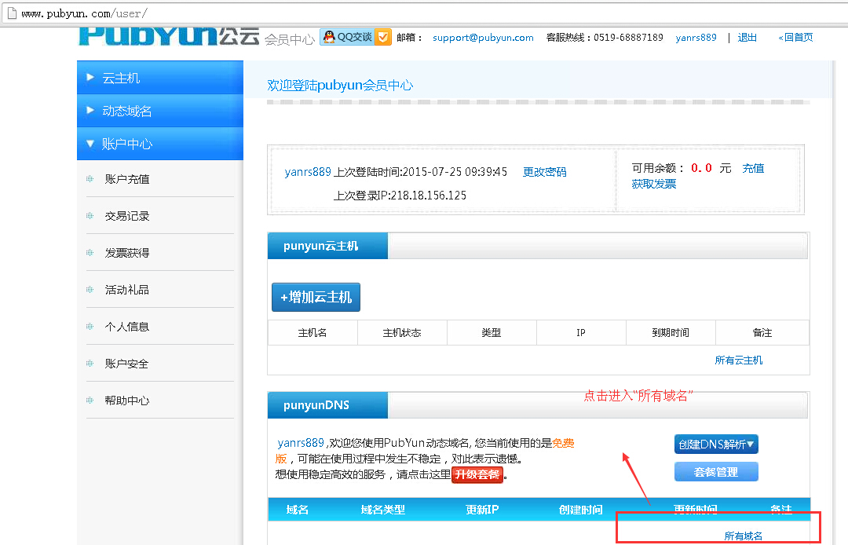
Task: Open 个人信息 in the sidebar
Action: point(127,327)
